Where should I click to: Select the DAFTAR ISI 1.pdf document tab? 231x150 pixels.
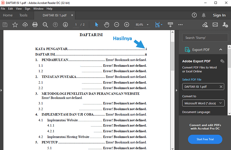[55, 15]
